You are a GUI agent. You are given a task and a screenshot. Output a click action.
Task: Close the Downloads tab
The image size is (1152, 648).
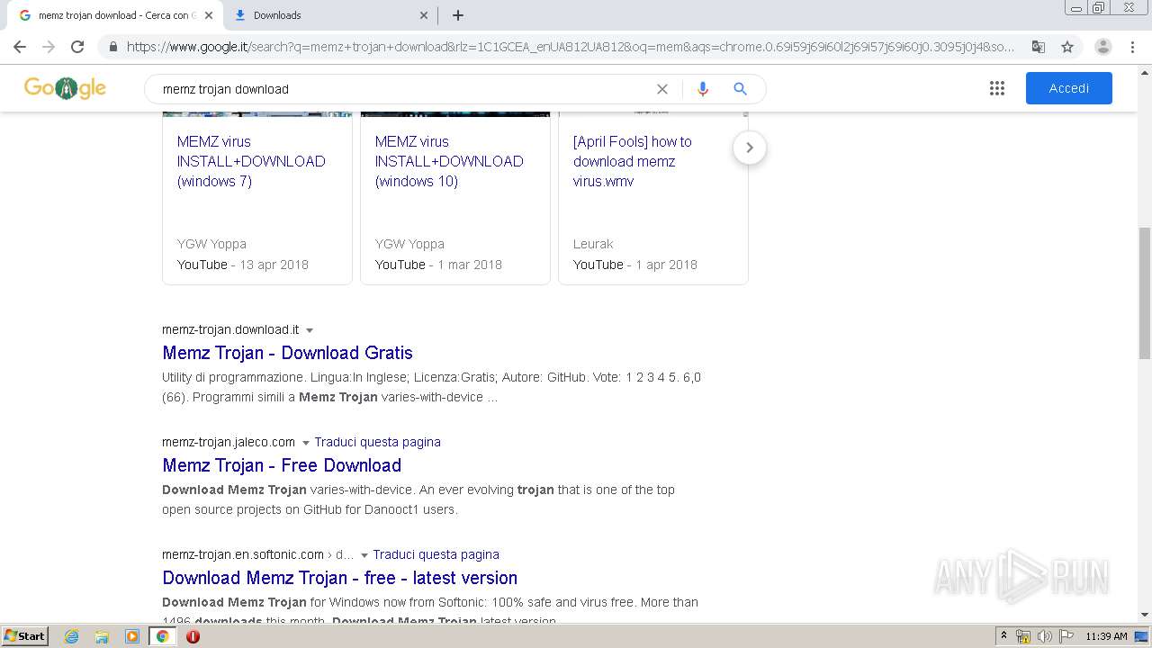coord(424,15)
